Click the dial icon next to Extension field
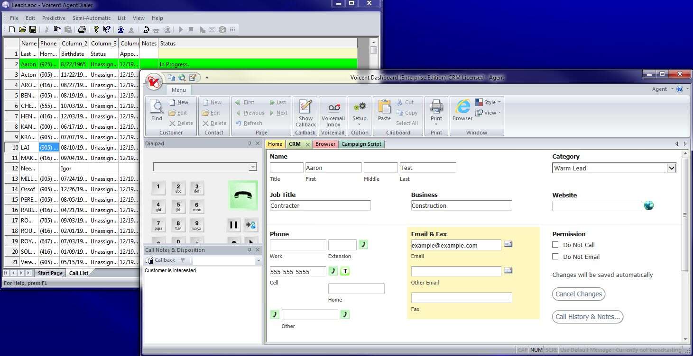This screenshot has height=356, width=693. (363, 245)
